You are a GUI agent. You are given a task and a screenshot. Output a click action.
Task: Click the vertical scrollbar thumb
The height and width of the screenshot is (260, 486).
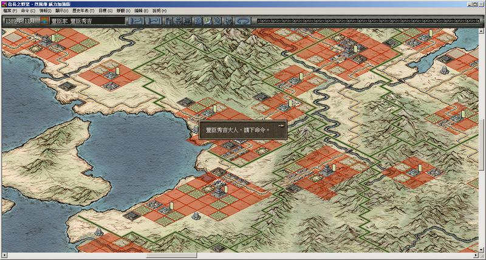click(481, 145)
